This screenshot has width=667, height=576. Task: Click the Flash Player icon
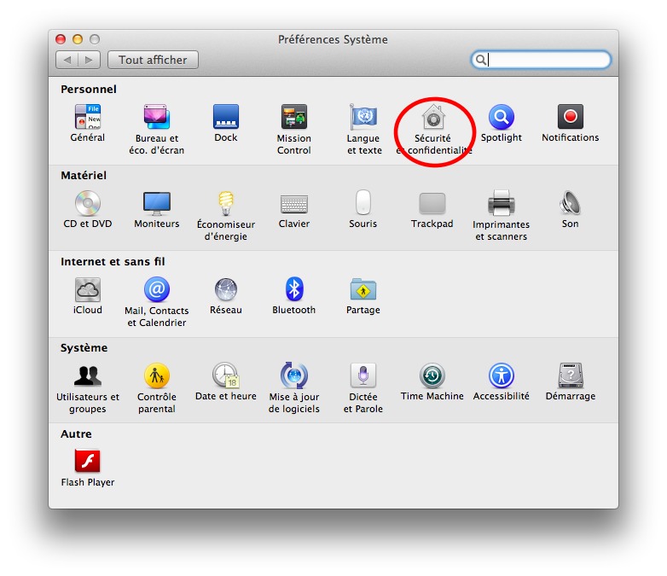click(x=88, y=462)
